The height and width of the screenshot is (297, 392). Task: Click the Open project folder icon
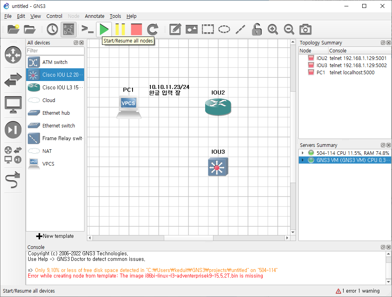[30, 29]
